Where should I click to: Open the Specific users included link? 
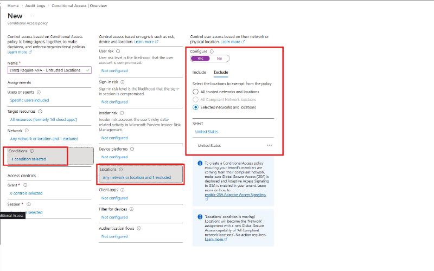click(x=30, y=100)
